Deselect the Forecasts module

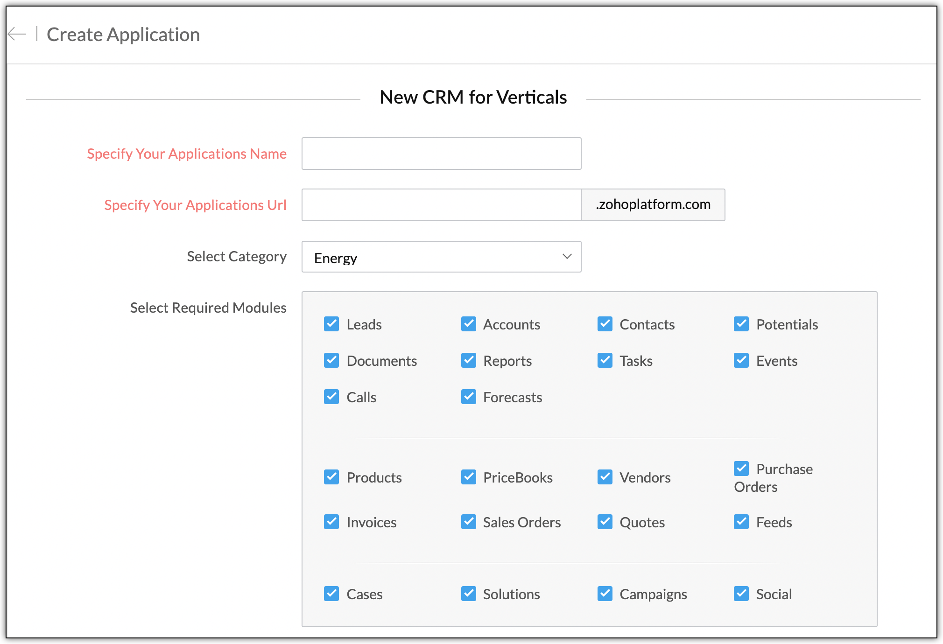[x=468, y=397]
